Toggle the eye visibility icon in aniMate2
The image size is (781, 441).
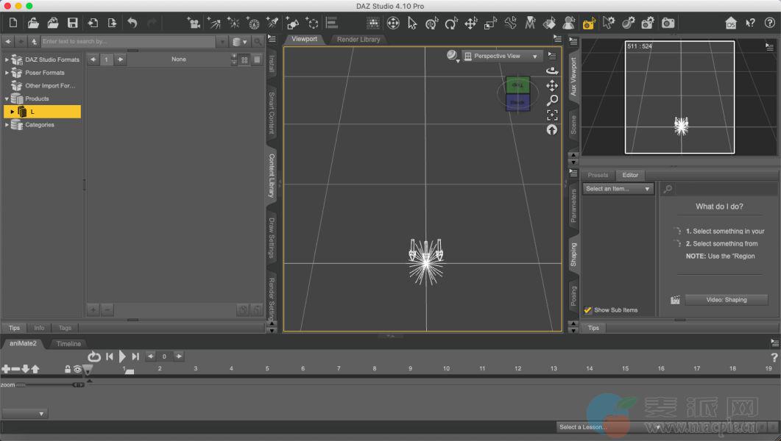[77, 369]
